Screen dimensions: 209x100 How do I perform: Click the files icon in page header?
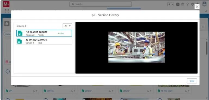(x=7, y=24)
